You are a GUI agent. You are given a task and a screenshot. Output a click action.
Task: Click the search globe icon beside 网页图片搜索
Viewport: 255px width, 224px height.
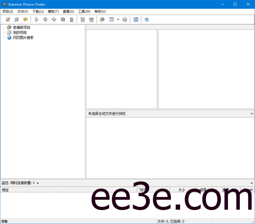(9, 37)
